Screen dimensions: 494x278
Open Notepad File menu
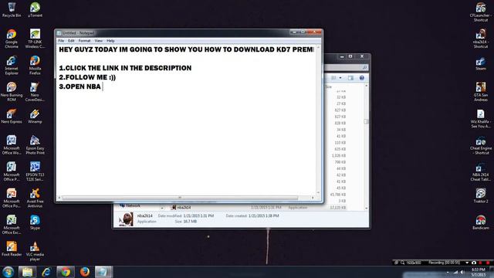point(61,41)
